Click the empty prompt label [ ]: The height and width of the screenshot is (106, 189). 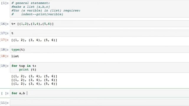click(x=5, y=93)
